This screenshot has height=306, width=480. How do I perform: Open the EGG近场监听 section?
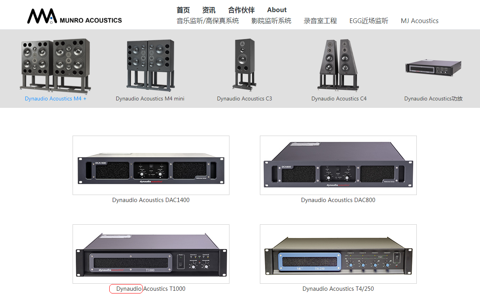pos(369,21)
